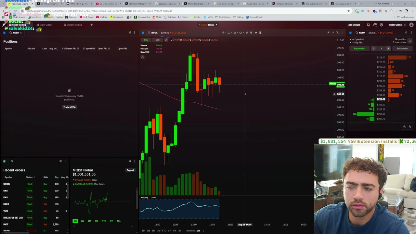
Task: Search within the Recent orders widget
Action: click(12, 161)
